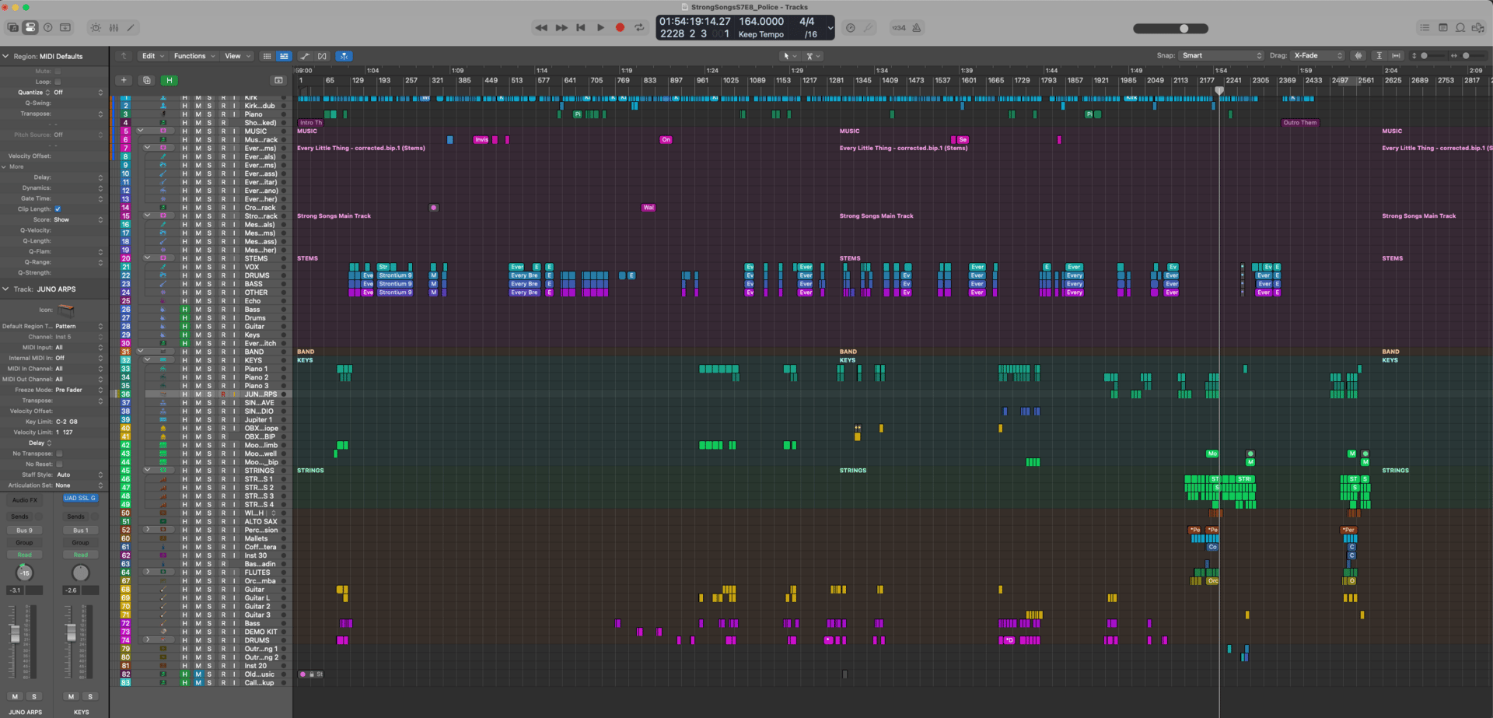Show the Global Tracks

(278, 80)
